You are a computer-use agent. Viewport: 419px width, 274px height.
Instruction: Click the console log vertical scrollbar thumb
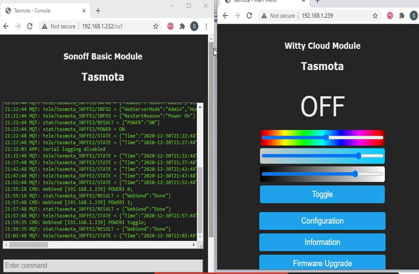(200, 200)
